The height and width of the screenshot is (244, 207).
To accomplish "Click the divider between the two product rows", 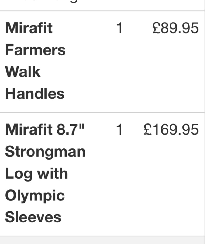I will (102, 112).
